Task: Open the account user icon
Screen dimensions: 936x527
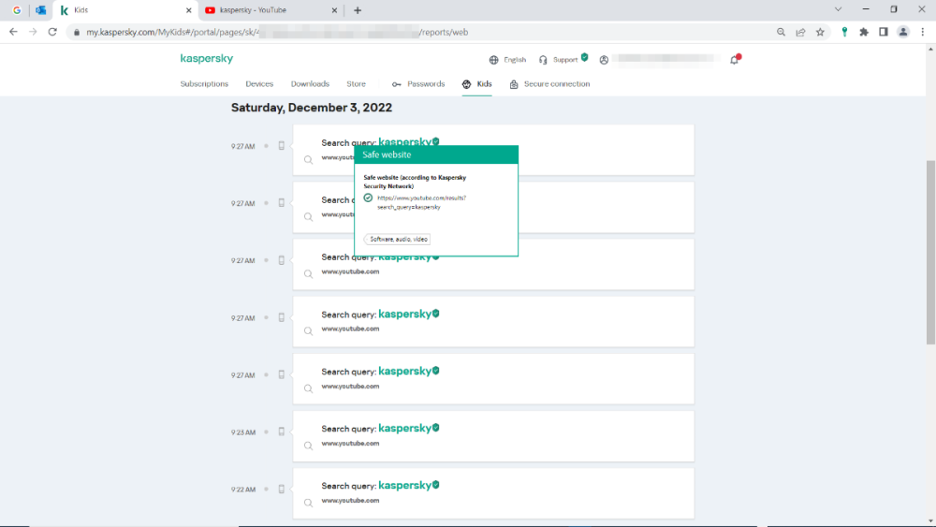Action: tap(604, 60)
